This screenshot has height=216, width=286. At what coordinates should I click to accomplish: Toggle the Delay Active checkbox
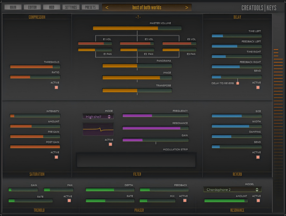[x=258, y=87]
